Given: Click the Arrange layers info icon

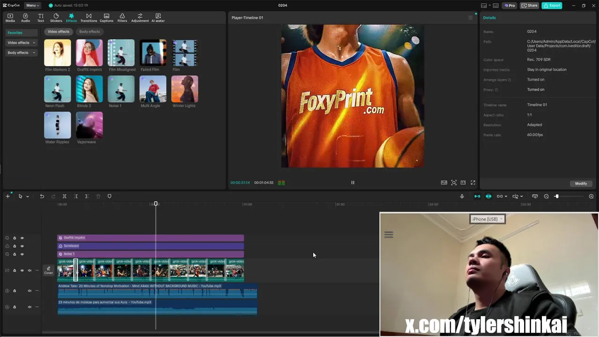Looking at the screenshot, I should click(510, 80).
